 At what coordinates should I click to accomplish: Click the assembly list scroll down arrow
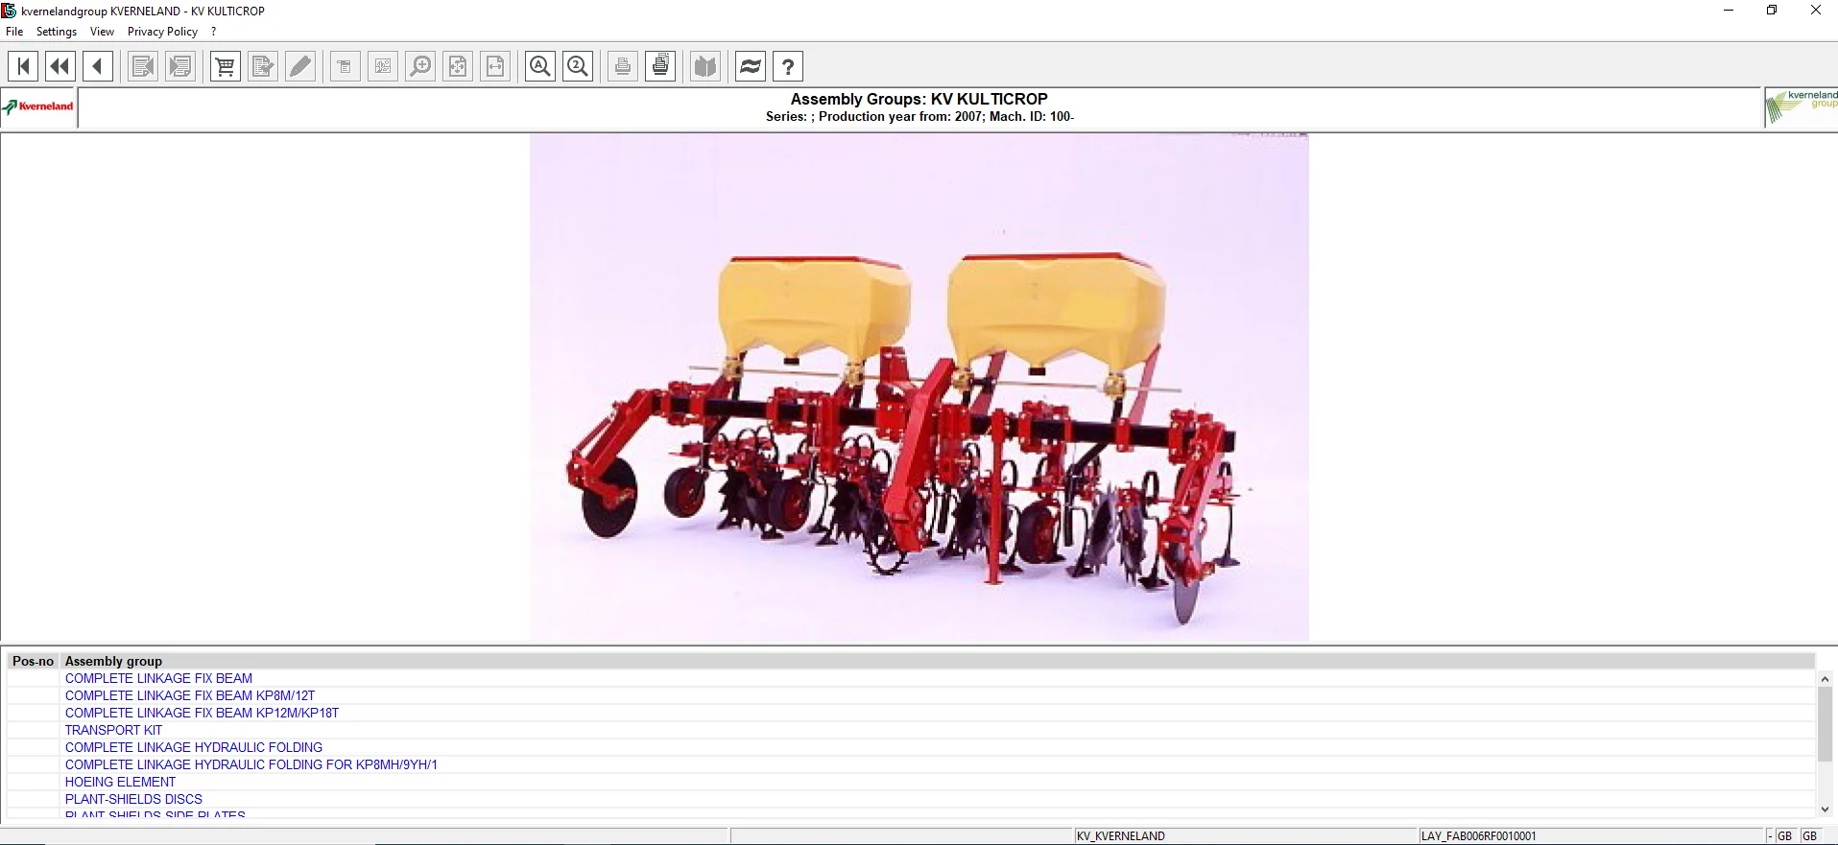(x=1825, y=810)
